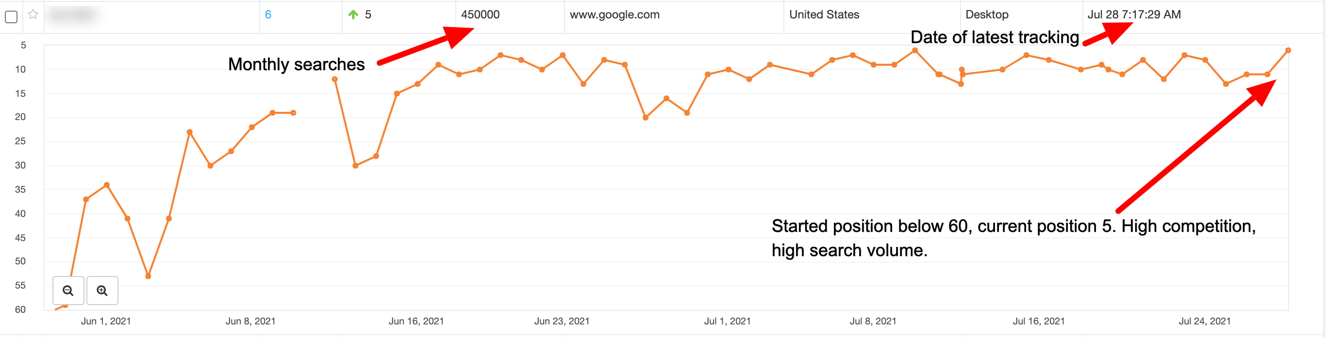Click the blurred keyword name
The height and width of the screenshot is (337, 1326).
(x=72, y=15)
